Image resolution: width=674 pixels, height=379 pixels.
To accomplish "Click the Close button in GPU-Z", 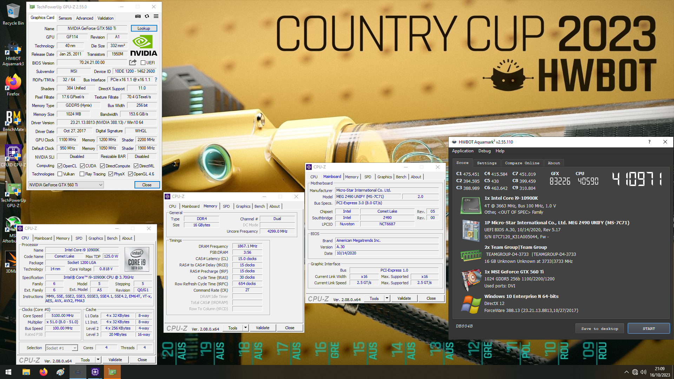I will point(147,185).
